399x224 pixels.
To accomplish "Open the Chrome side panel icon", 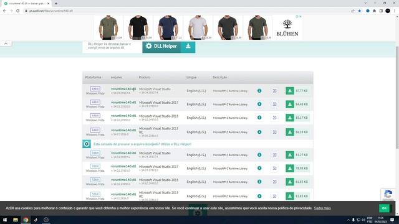I will [381, 11].
